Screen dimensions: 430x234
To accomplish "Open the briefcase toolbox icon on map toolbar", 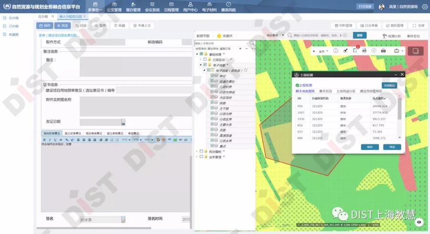I will (x=396, y=51).
